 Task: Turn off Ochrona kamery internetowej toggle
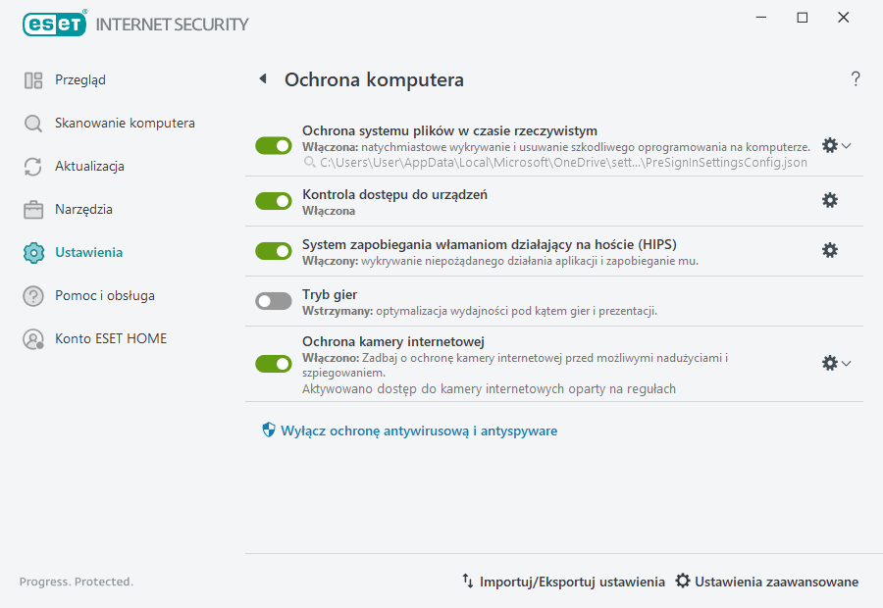click(273, 363)
